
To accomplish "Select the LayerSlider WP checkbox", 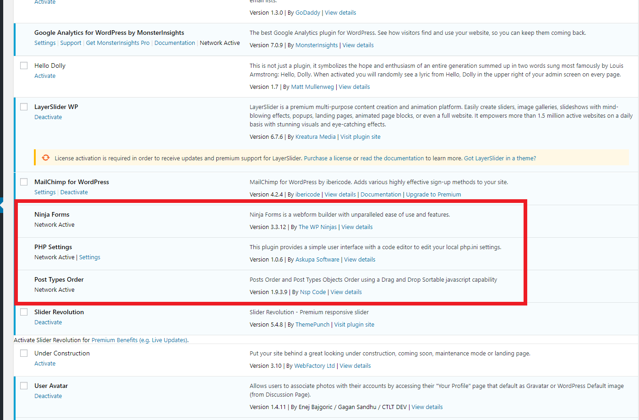I will [24, 107].
